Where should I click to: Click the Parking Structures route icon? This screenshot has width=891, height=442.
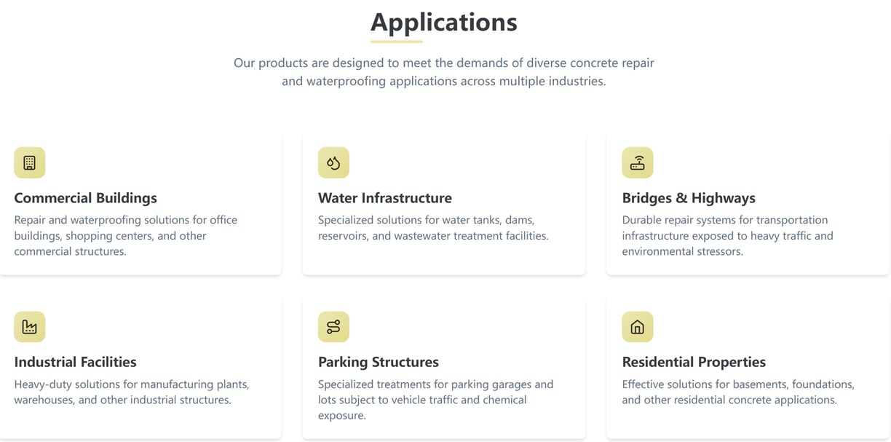pos(333,327)
